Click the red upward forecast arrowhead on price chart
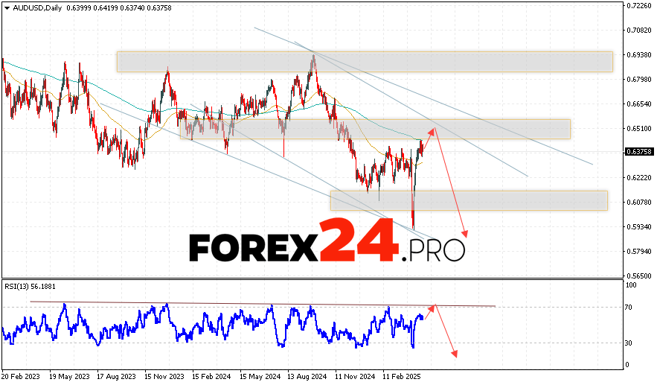657x385 pixels. coord(435,130)
